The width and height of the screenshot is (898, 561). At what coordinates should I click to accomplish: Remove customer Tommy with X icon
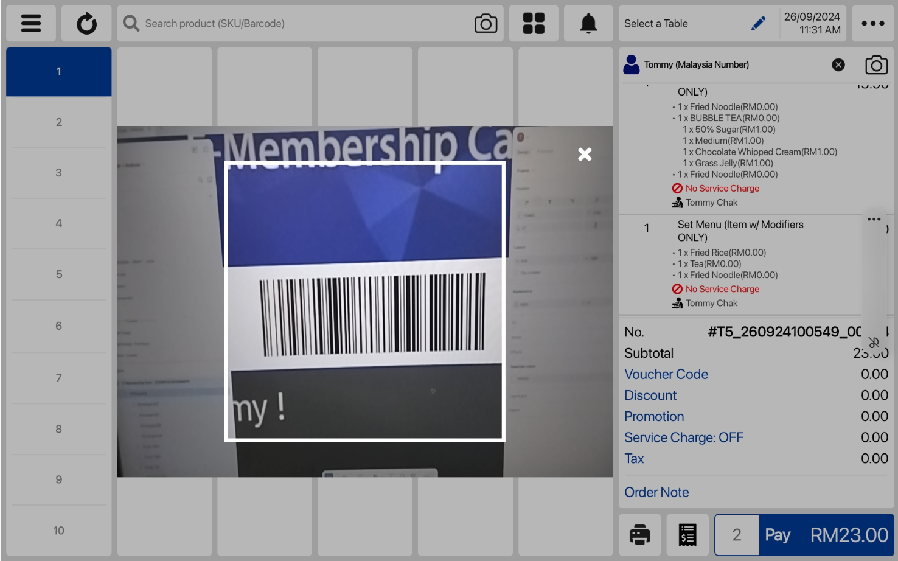(x=838, y=65)
